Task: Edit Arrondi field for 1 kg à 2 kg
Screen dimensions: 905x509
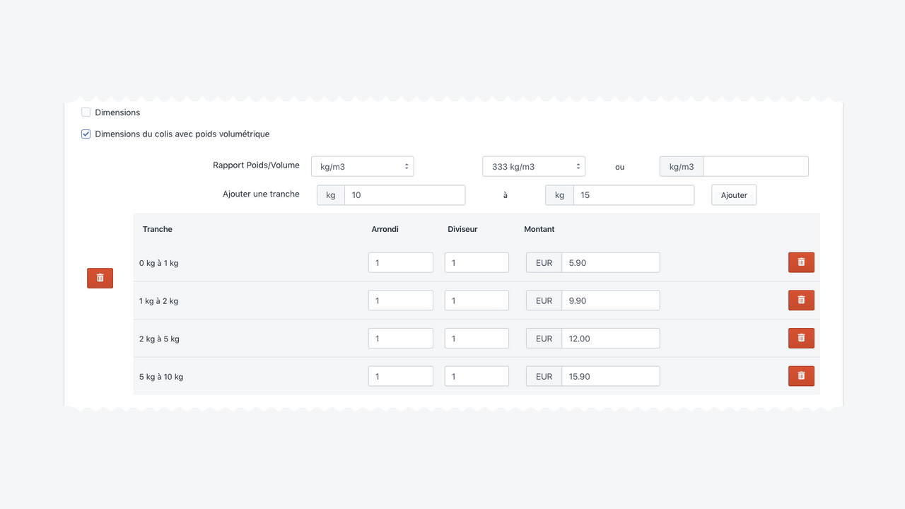Action: tap(400, 300)
